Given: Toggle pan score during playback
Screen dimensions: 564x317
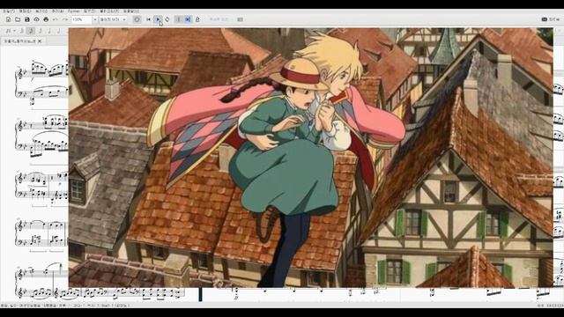Looking at the screenshot, I should [188, 19].
